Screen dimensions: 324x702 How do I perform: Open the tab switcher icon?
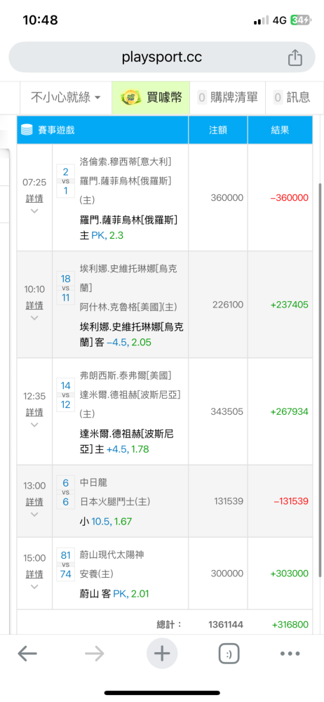[229, 654]
